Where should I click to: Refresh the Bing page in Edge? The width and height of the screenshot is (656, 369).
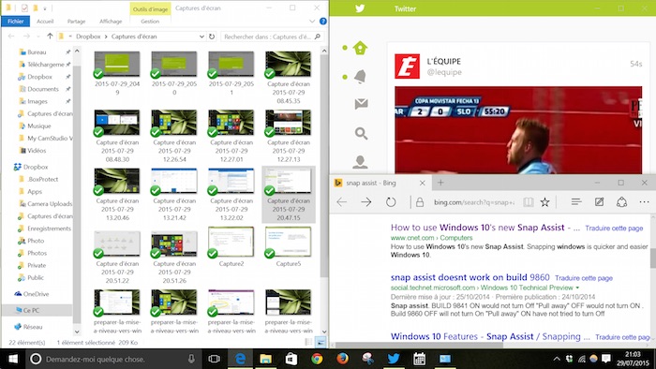[x=391, y=202]
